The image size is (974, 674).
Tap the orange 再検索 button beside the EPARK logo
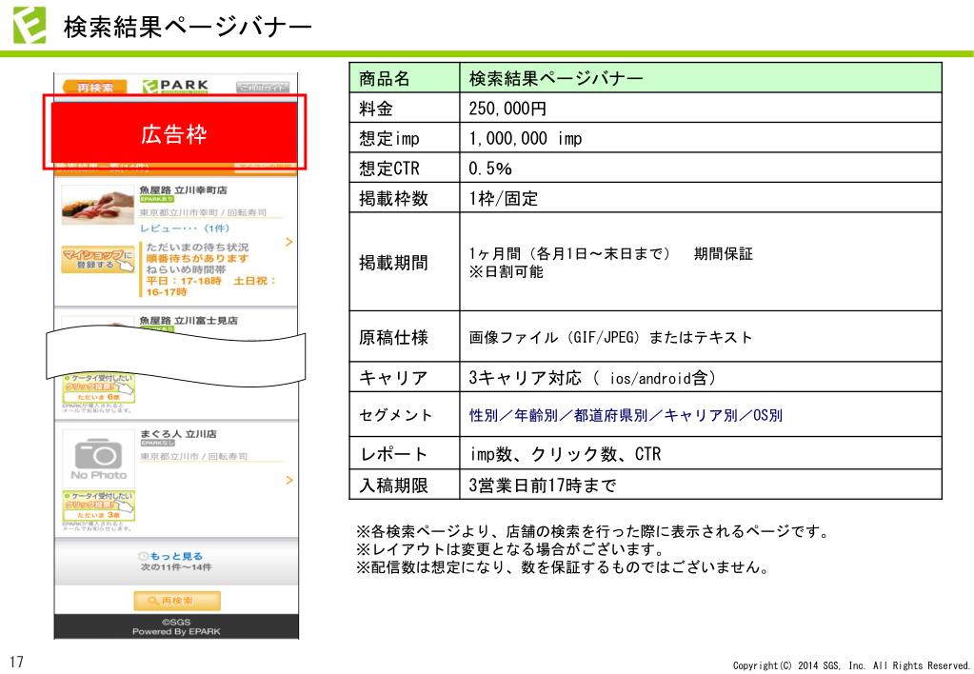94,87
